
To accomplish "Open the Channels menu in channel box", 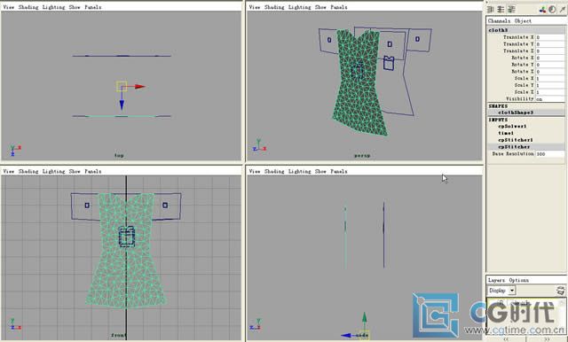I will (499, 21).
